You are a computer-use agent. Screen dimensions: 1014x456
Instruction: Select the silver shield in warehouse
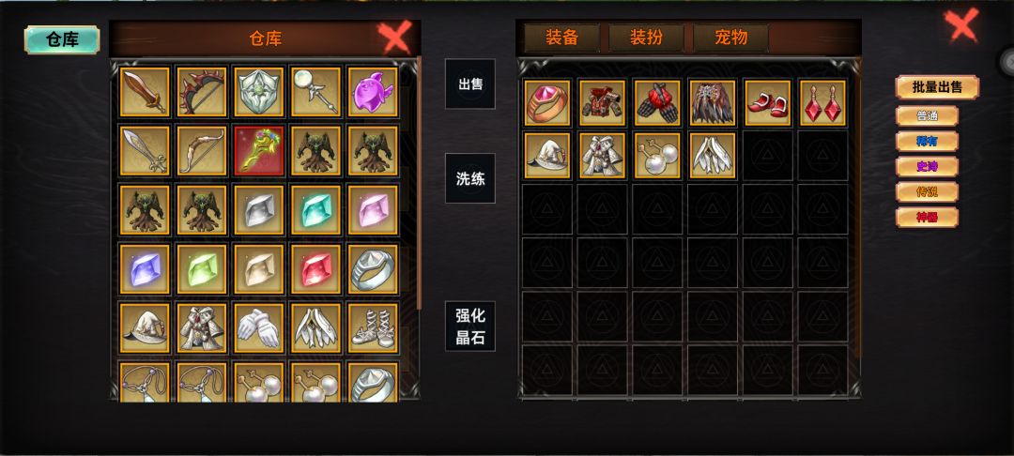pos(259,92)
